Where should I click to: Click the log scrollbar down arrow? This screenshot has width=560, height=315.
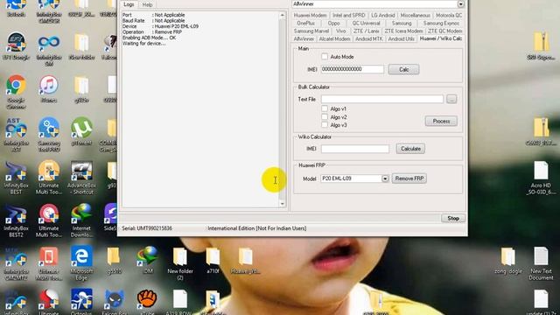282,204
